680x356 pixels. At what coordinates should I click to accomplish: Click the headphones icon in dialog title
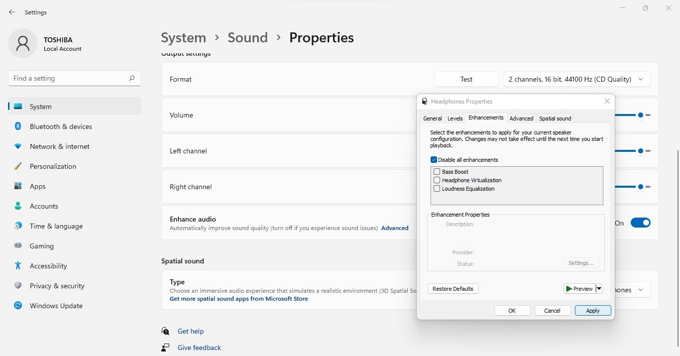(x=424, y=101)
